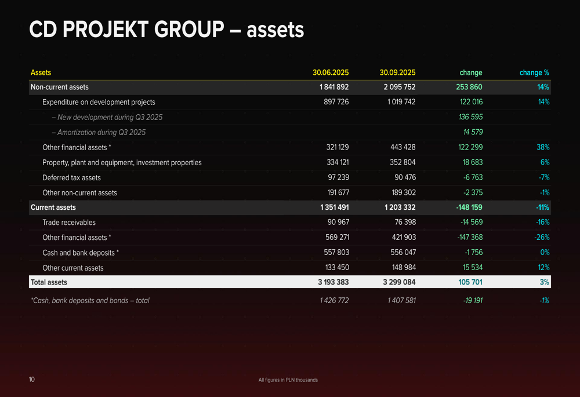Click the 'Deferred tax assets' row label
580x397 pixels.
tap(71, 177)
